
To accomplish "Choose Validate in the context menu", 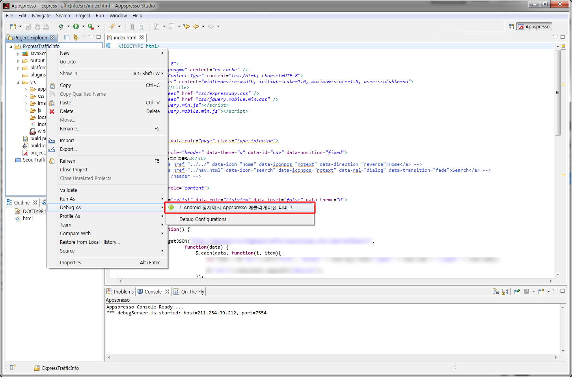I will 107,190.
